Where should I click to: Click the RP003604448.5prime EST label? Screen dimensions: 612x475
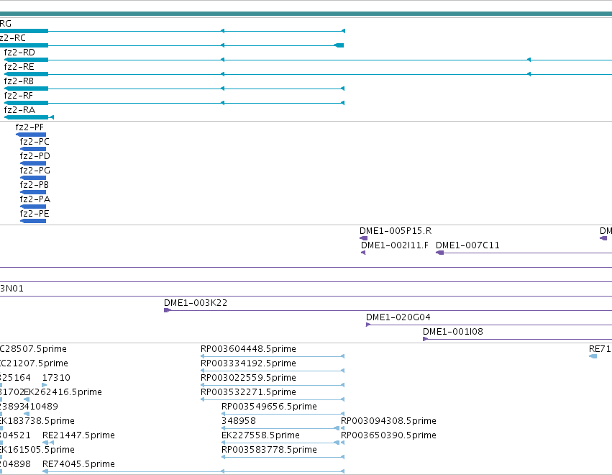coord(248,349)
